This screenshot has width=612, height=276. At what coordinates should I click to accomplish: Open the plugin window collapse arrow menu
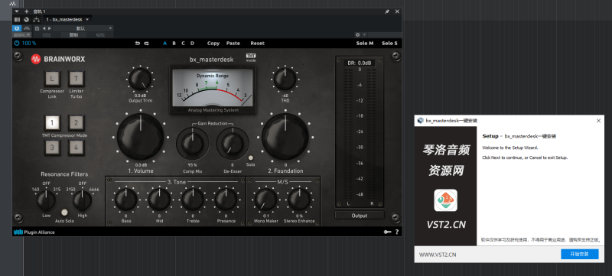[x=17, y=11]
